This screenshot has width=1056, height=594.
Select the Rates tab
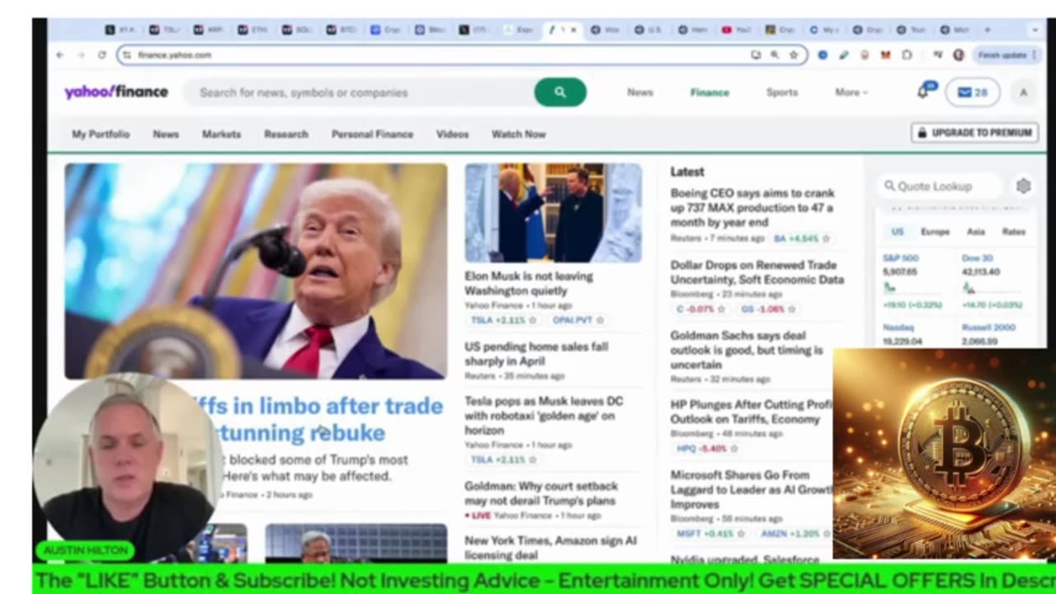[1014, 232]
